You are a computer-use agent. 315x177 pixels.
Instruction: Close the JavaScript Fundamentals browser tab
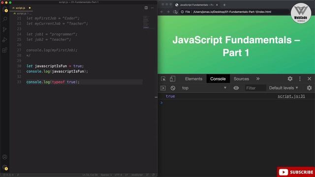(217, 5)
